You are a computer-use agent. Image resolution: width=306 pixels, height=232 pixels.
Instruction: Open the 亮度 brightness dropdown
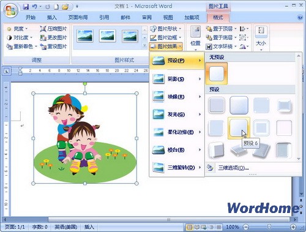(x=17, y=29)
